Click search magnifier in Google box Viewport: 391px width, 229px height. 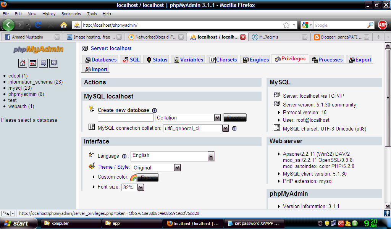pyautogui.click(x=370, y=25)
